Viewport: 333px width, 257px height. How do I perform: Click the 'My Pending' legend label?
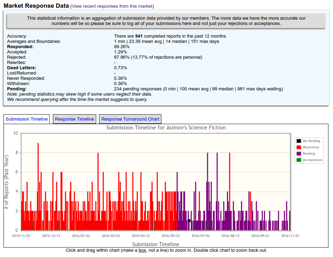click(312, 141)
